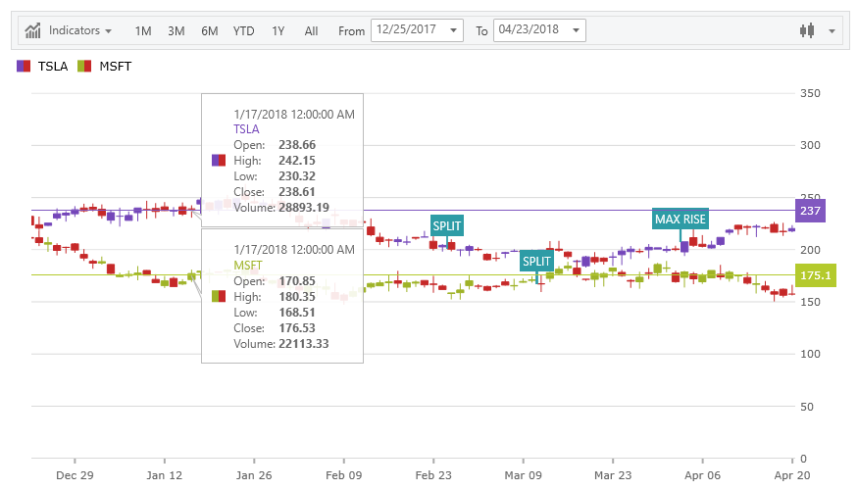858x490 pixels.
Task: Toggle the TSLA legend swatch
Action: pos(24,67)
